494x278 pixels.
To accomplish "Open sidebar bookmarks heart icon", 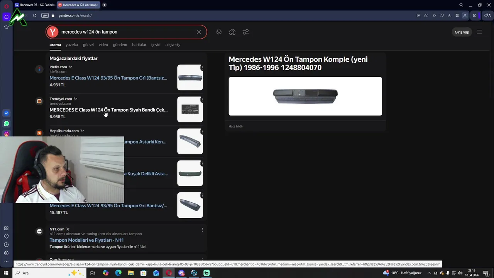I will point(6,236).
